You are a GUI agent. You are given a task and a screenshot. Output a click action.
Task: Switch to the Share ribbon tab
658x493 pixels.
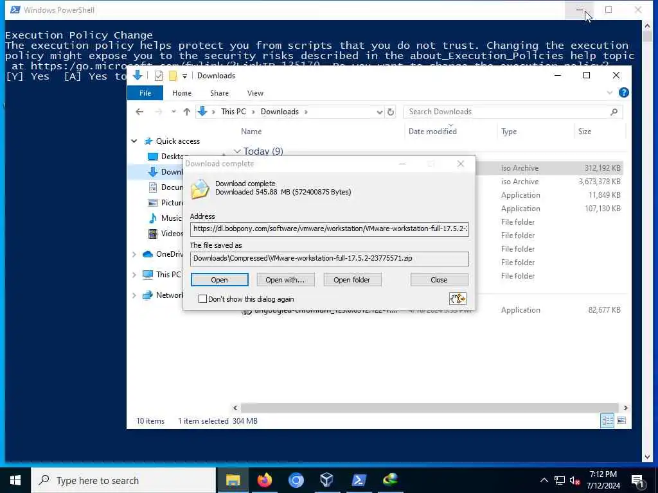click(x=220, y=93)
